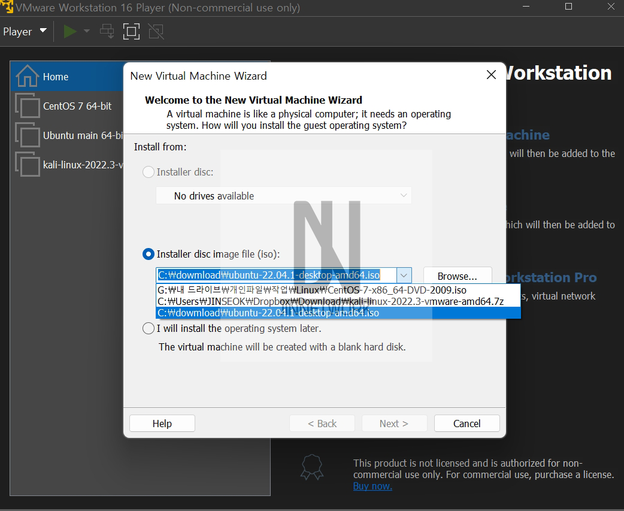
Task: Click the Browse... button
Action: click(x=458, y=276)
